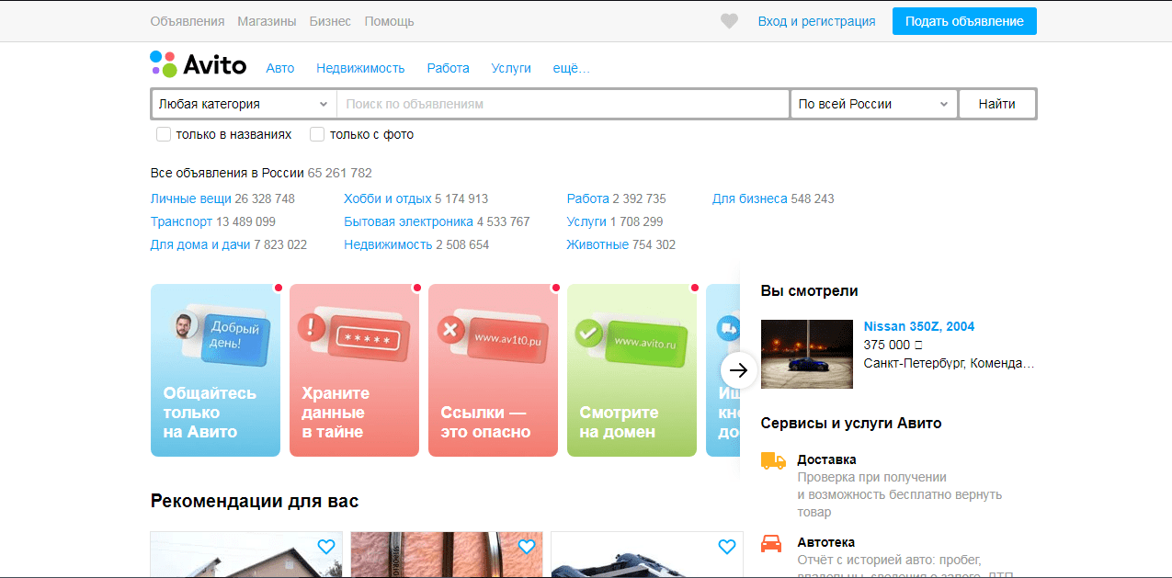Browse the 'Для дома и дачи' category
The image size is (1172, 578).
click(199, 244)
